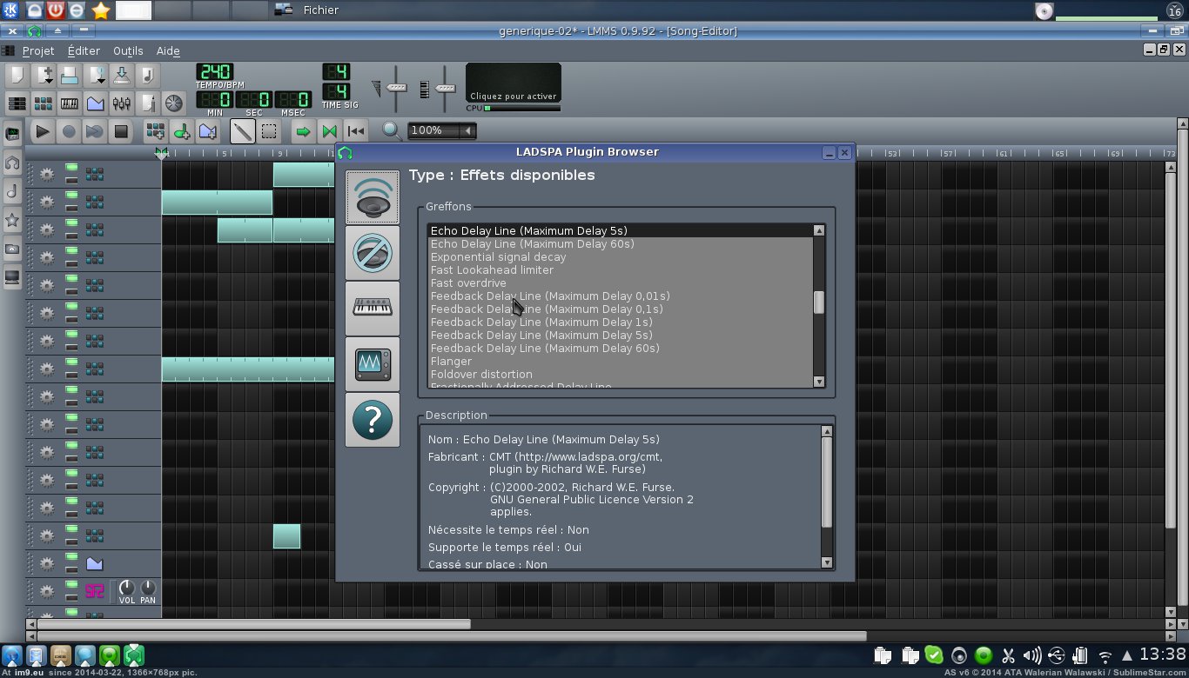
Task: Toggle auto-scrolling green arrow
Action: (x=303, y=132)
